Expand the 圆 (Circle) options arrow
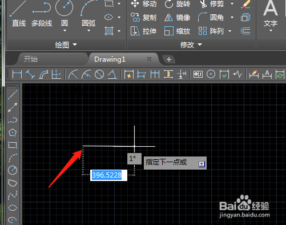286x225 pixels. (x=65, y=30)
